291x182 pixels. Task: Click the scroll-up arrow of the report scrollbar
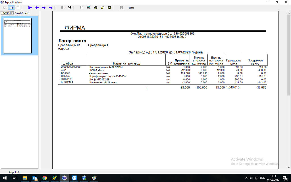[x=289, y=13]
